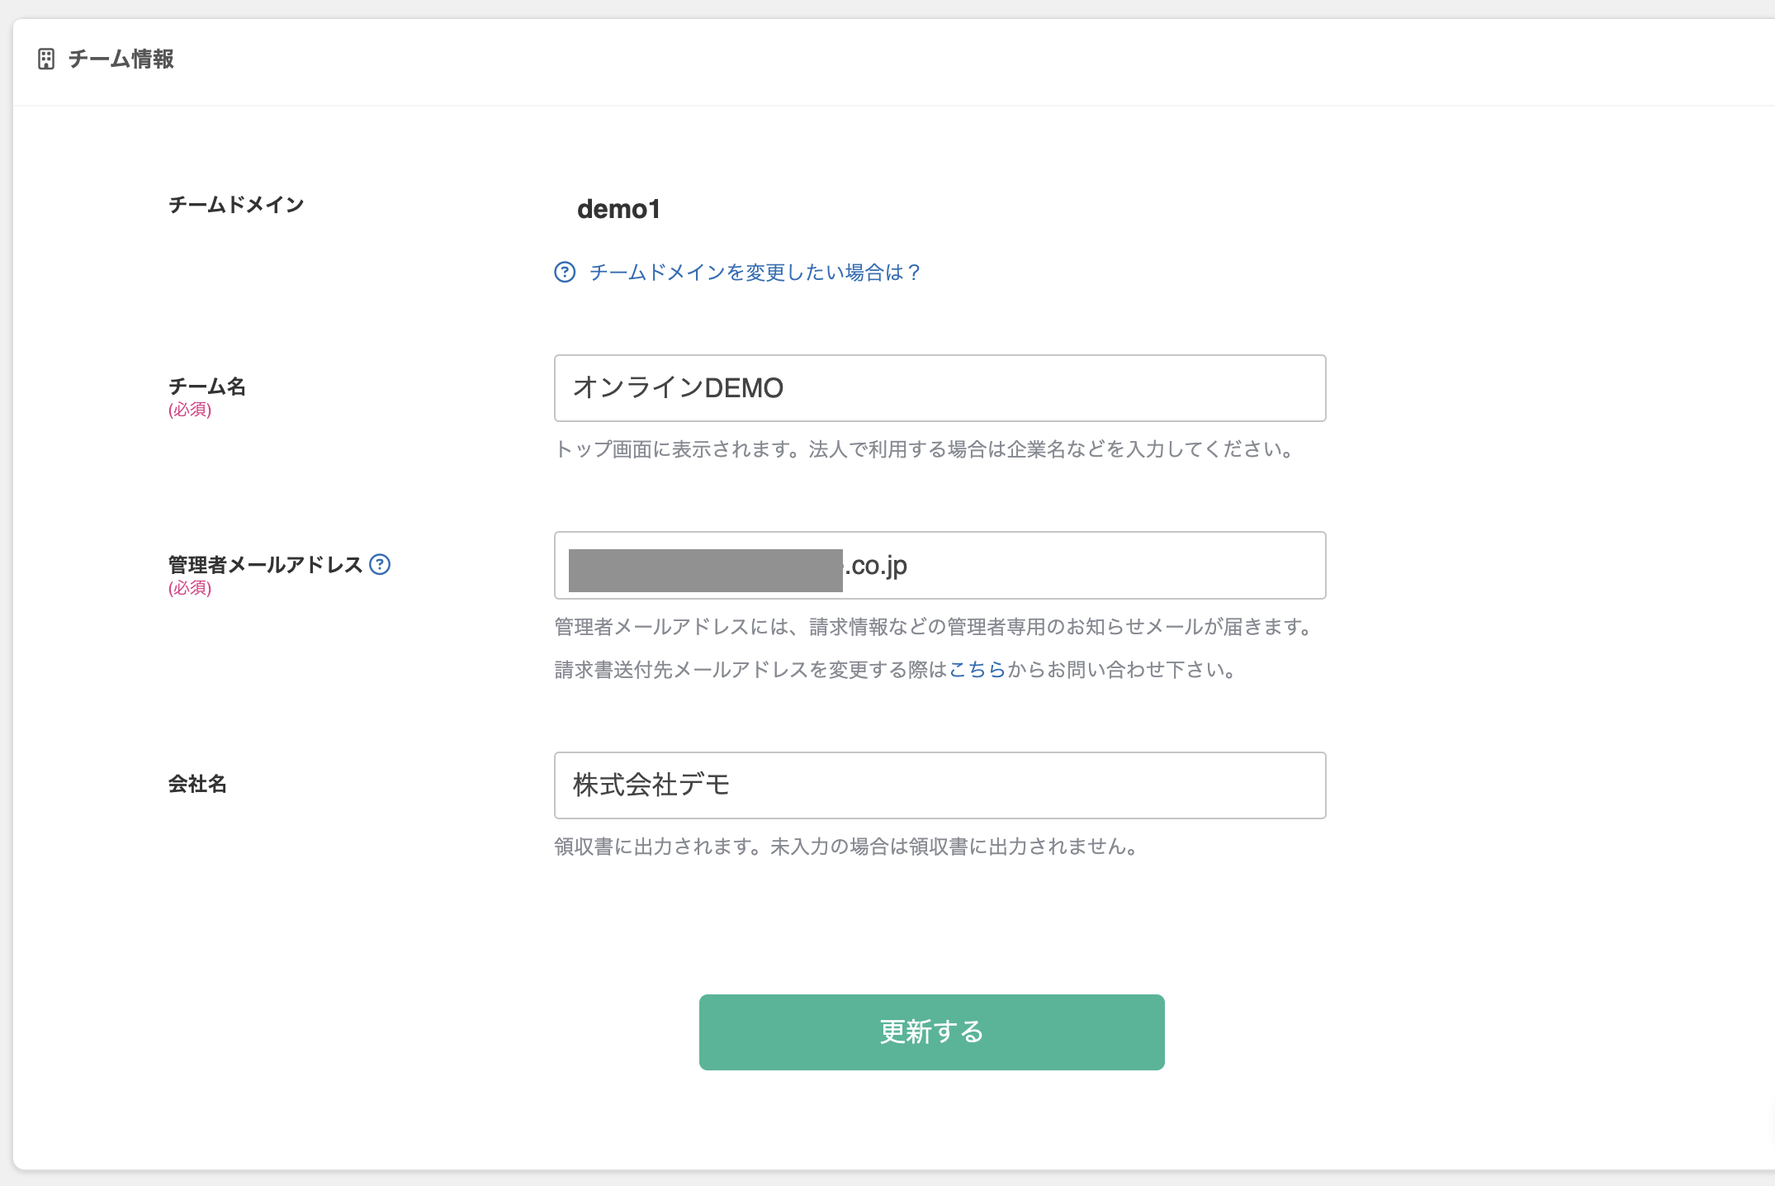Click the 管理者メールアドレス field ending .co.jp
This screenshot has width=1775, height=1186.
pyautogui.click(x=940, y=566)
